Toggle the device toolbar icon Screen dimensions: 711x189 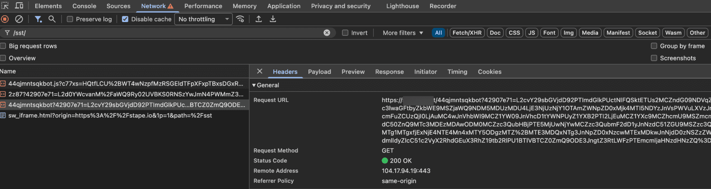point(19,6)
